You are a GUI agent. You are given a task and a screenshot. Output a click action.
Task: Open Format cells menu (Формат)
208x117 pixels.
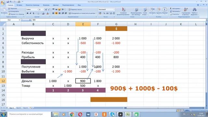[x=165, y=11]
